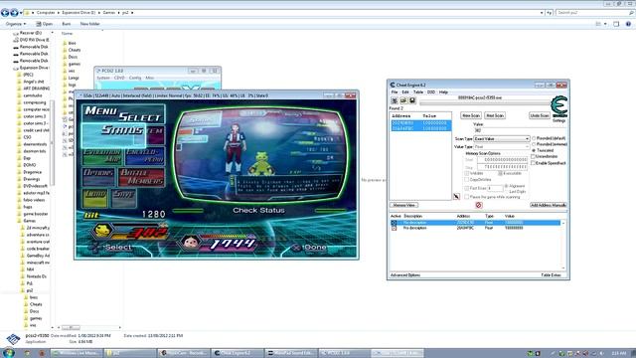636x358 pixels.
Task: Open Cheat Engine File menu
Action: [x=395, y=92]
